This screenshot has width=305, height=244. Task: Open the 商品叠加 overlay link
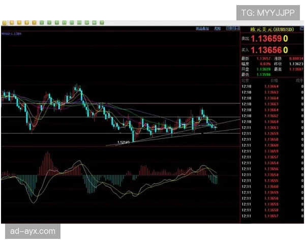click(202, 29)
